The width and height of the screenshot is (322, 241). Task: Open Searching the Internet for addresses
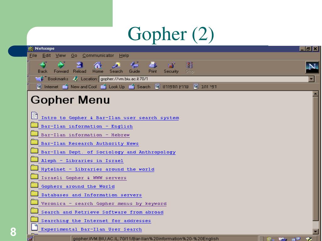tap(96, 221)
